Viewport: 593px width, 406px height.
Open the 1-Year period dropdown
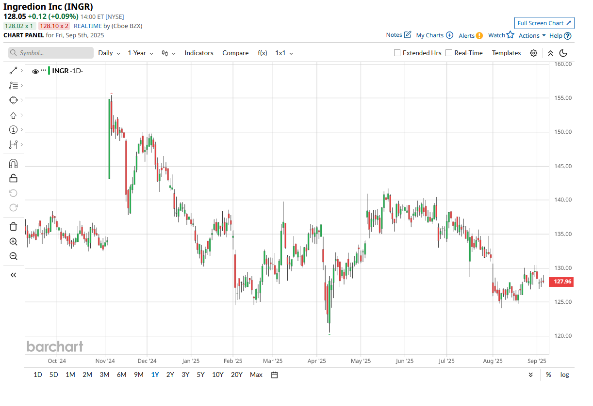(x=140, y=53)
